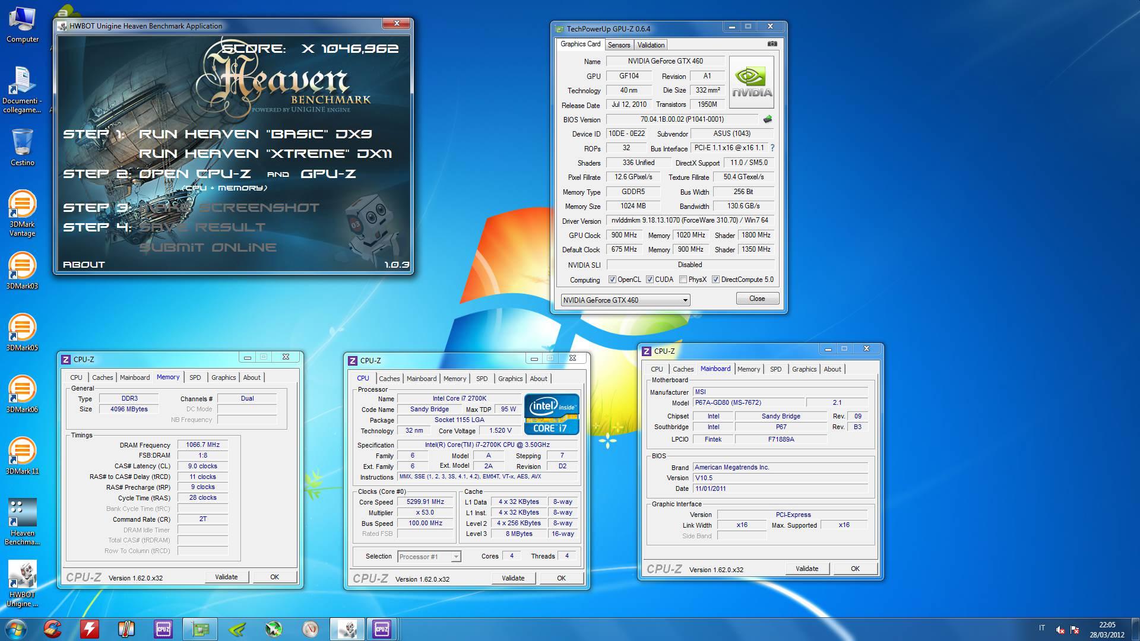The width and height of the screenshot is (1140, 641).
Task: Switch to the Sensors tab in GPU-Z
Action: point(619,45)
